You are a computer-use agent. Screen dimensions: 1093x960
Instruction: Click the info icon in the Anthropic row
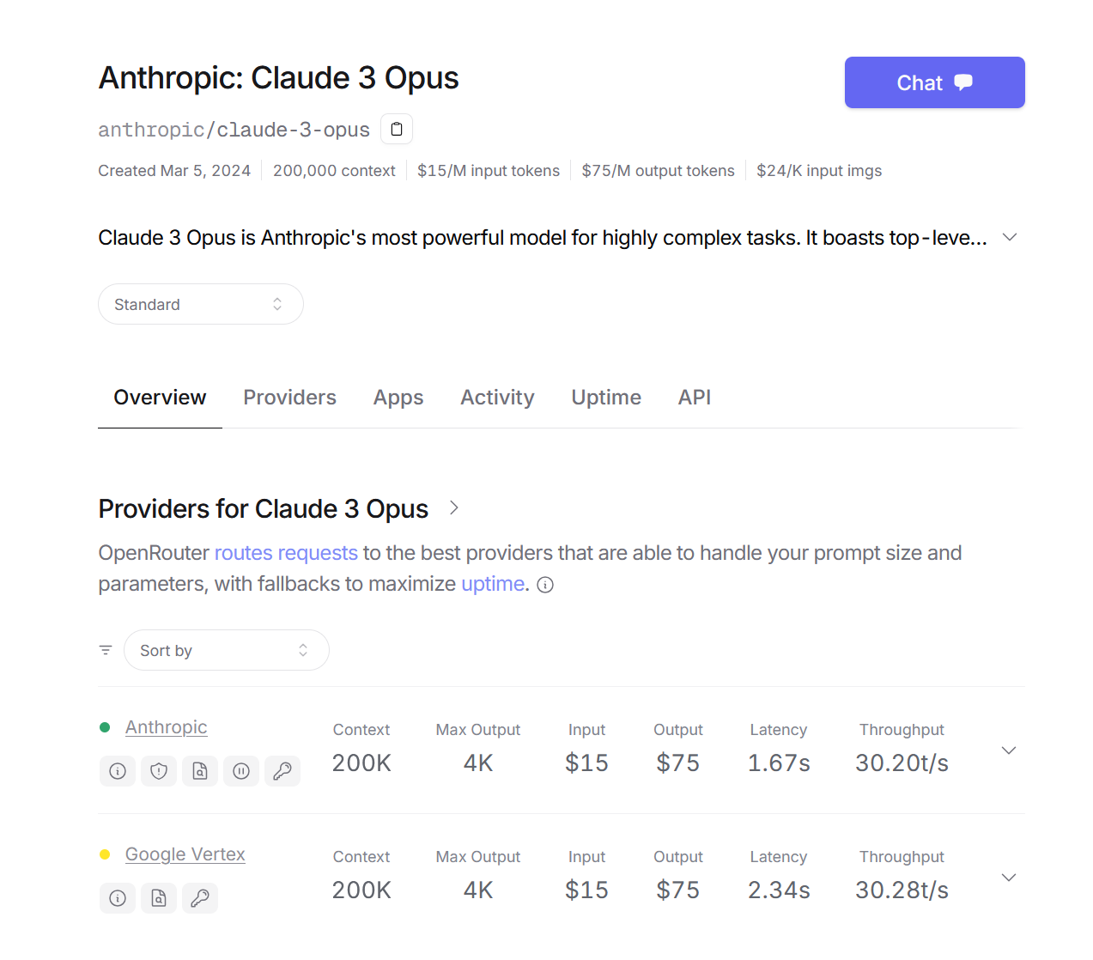click(x=118, y=771)
